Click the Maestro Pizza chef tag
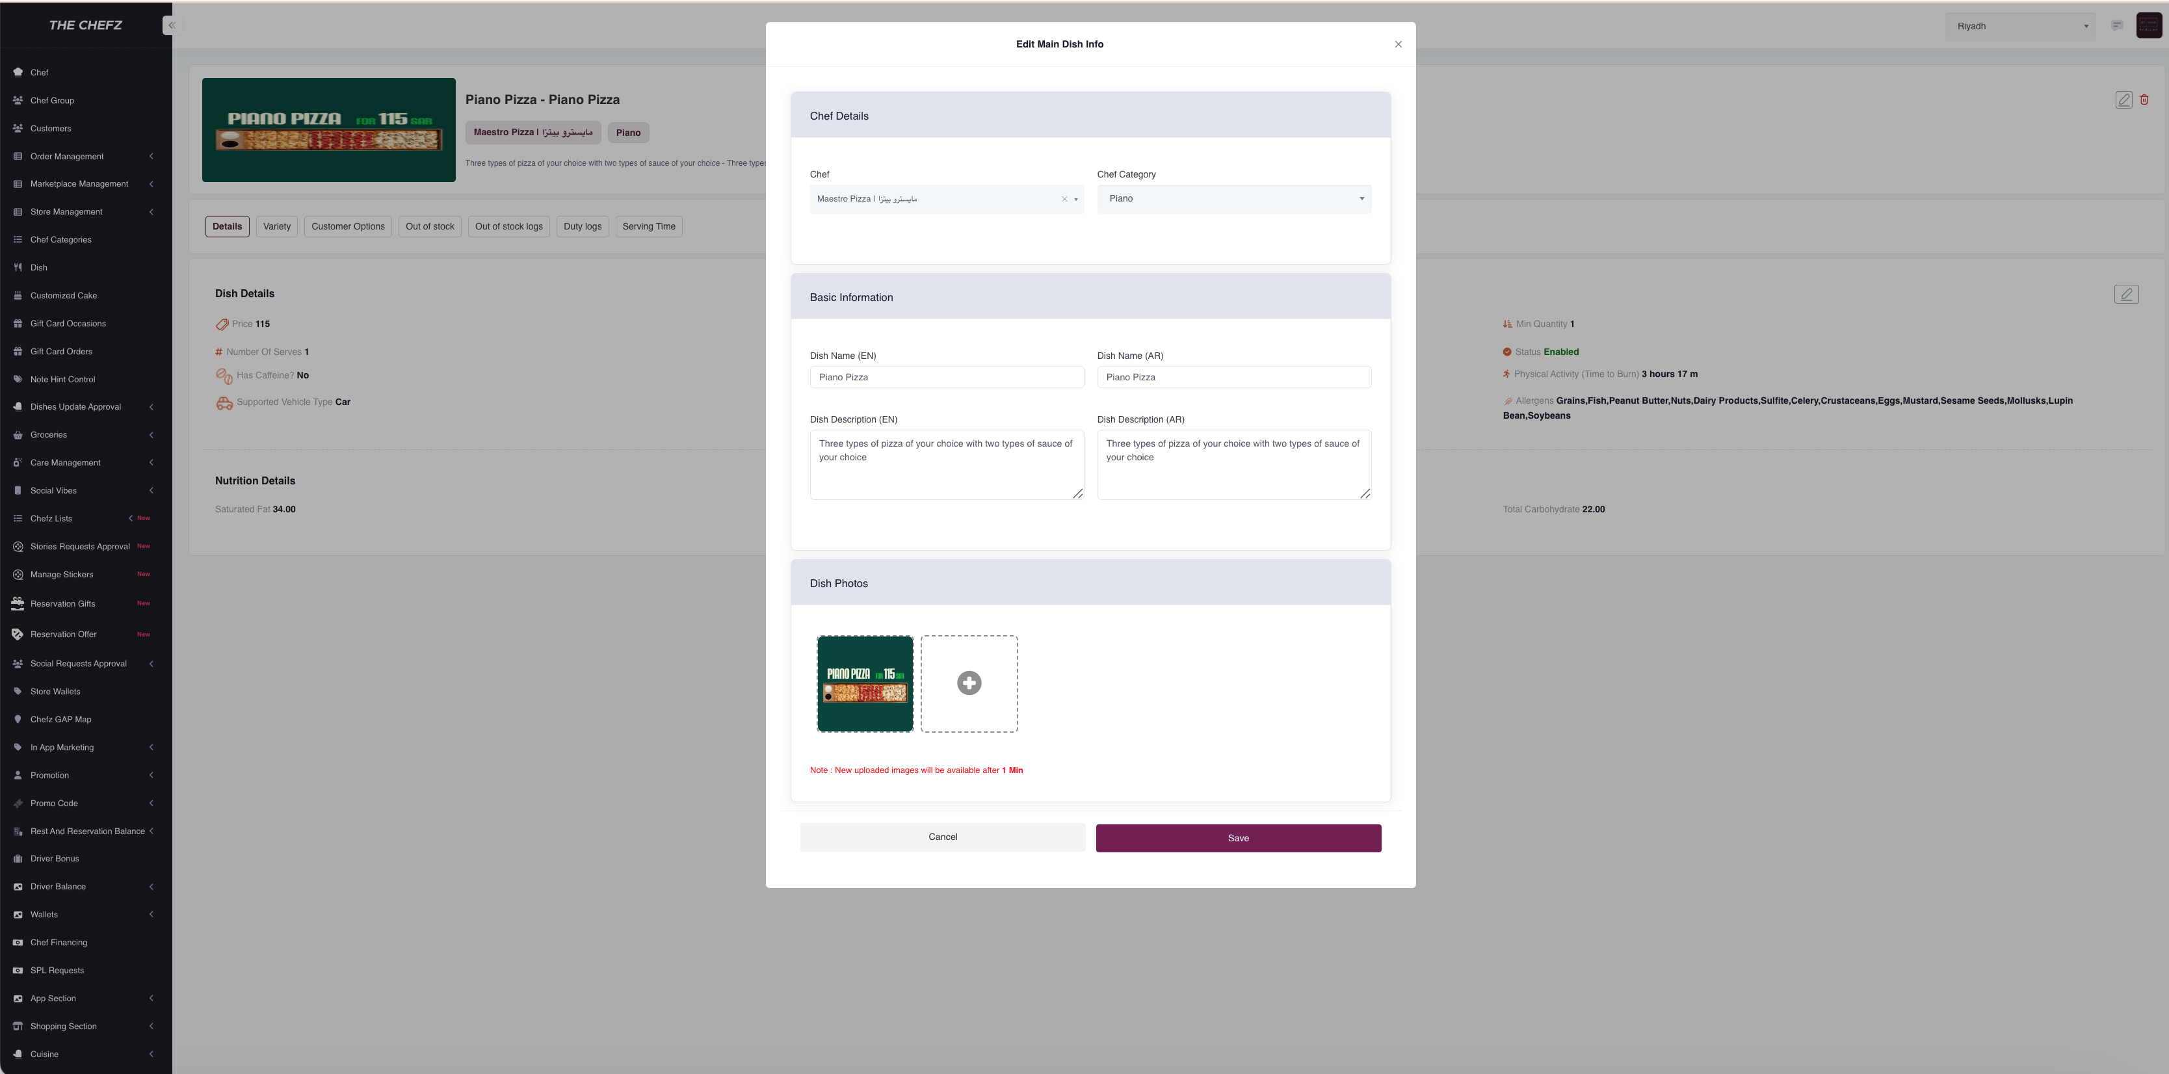 coord(533,132)
